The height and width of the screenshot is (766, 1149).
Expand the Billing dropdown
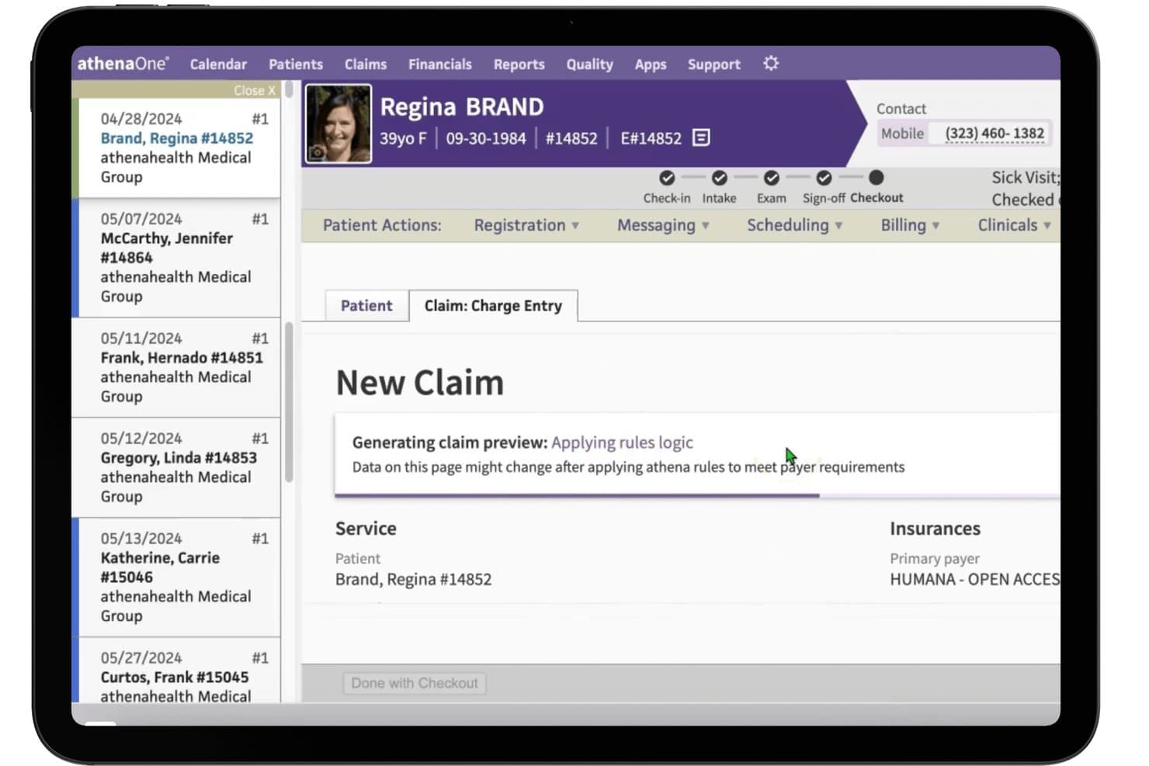[910, 225]
